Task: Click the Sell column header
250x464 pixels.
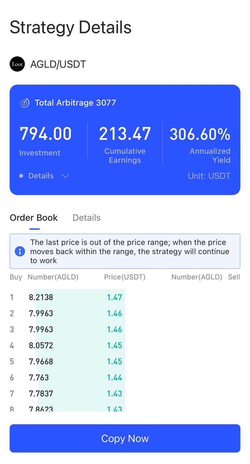Action: [234, 277]
